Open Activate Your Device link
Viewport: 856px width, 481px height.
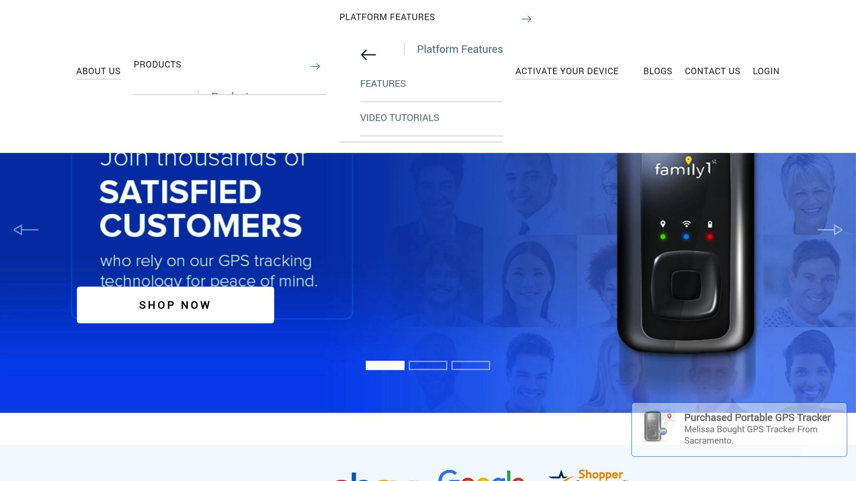(x=567, y=71)
